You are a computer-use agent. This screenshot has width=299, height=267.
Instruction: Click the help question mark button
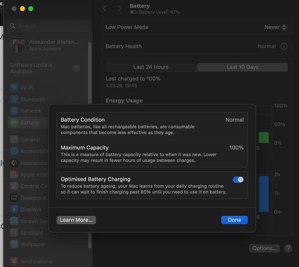pos(288,248)
